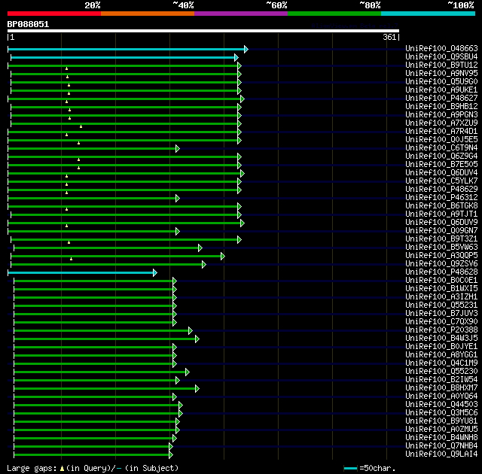The height and width of the screenshot is (474, 482).
Task: Click the 361 end position label
Action: point(389,37)
